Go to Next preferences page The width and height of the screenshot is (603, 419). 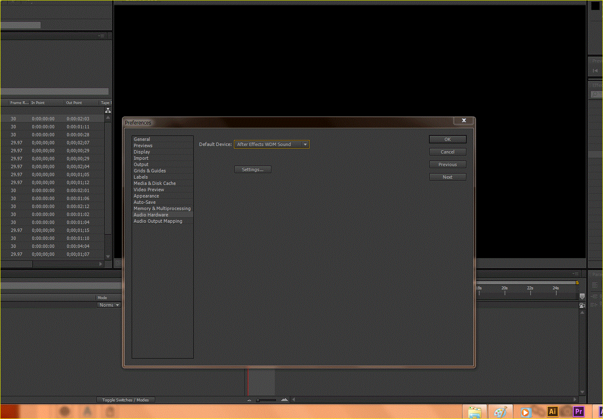(447, 177)
